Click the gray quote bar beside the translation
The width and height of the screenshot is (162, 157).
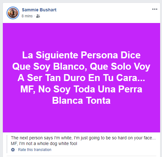click(x=7, y=144)
